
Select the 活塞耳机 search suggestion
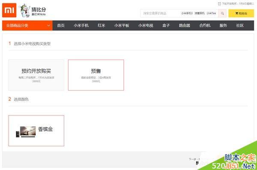pyautogui.click(x=200, y=13)
